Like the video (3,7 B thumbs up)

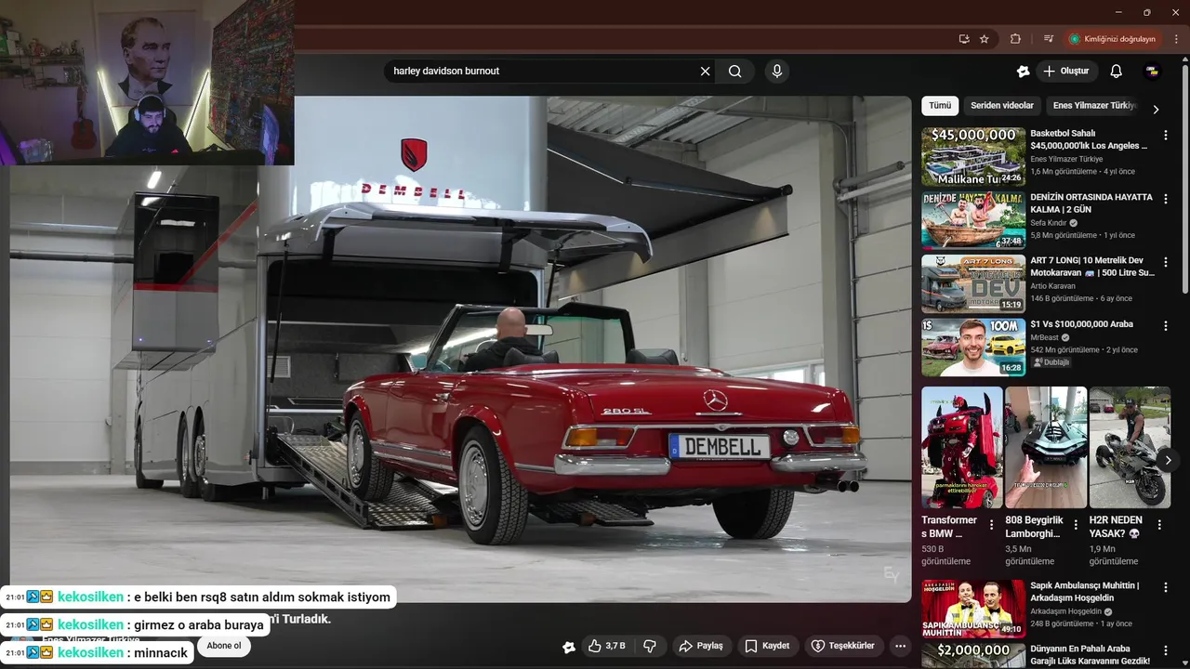point(606,646)
